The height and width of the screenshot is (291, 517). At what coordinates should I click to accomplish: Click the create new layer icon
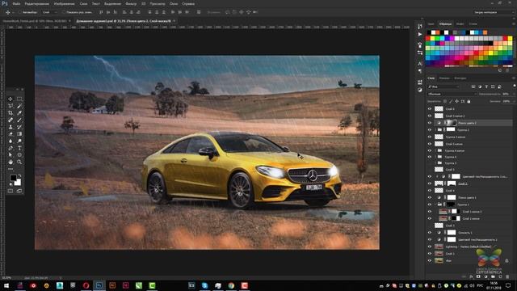[x=500, y=276]
